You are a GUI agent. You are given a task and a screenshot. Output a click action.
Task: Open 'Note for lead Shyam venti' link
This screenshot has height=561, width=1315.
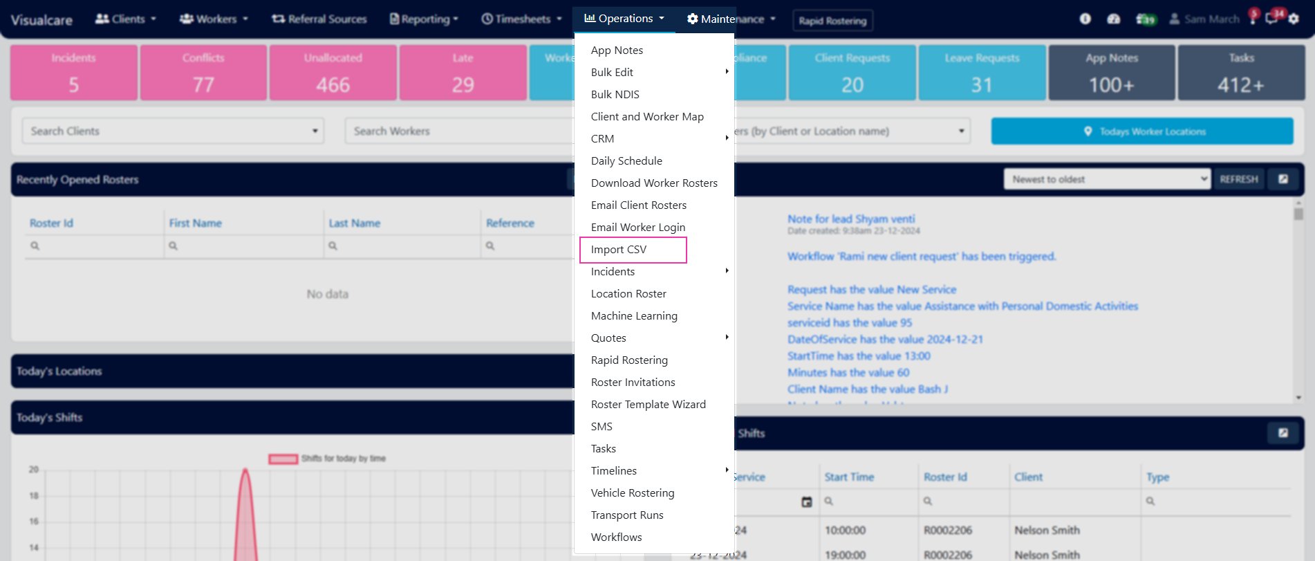[851, 219]
